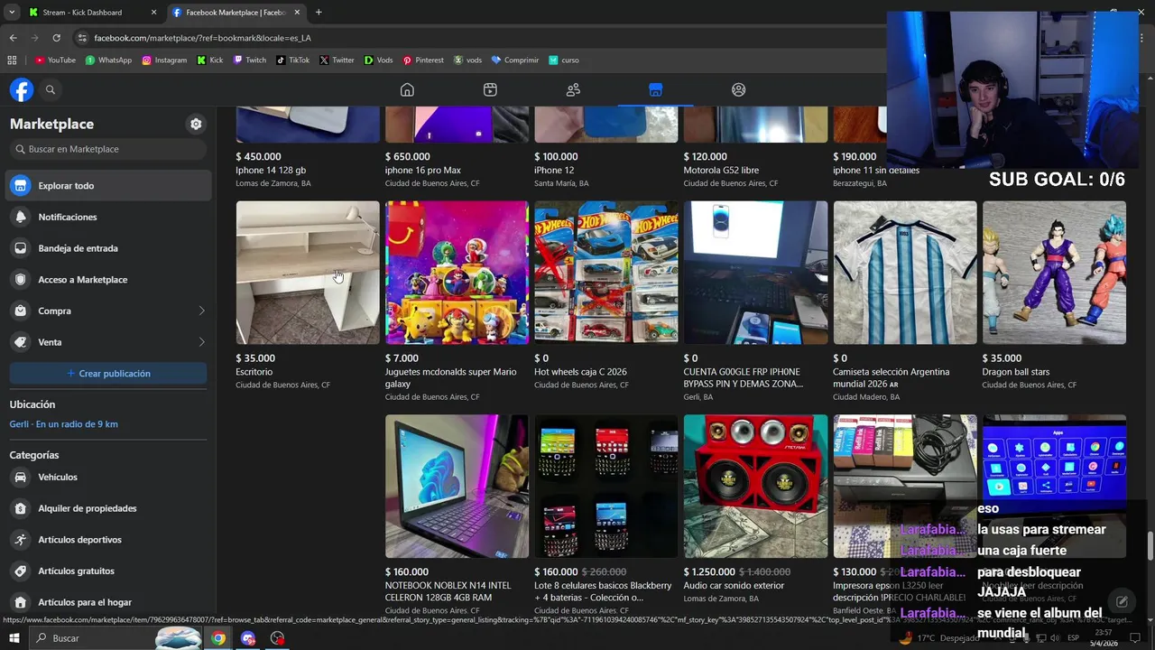Click the 'Motorola G52 libre' title
The image size is (1155, 650).
(x=721, y=170)
